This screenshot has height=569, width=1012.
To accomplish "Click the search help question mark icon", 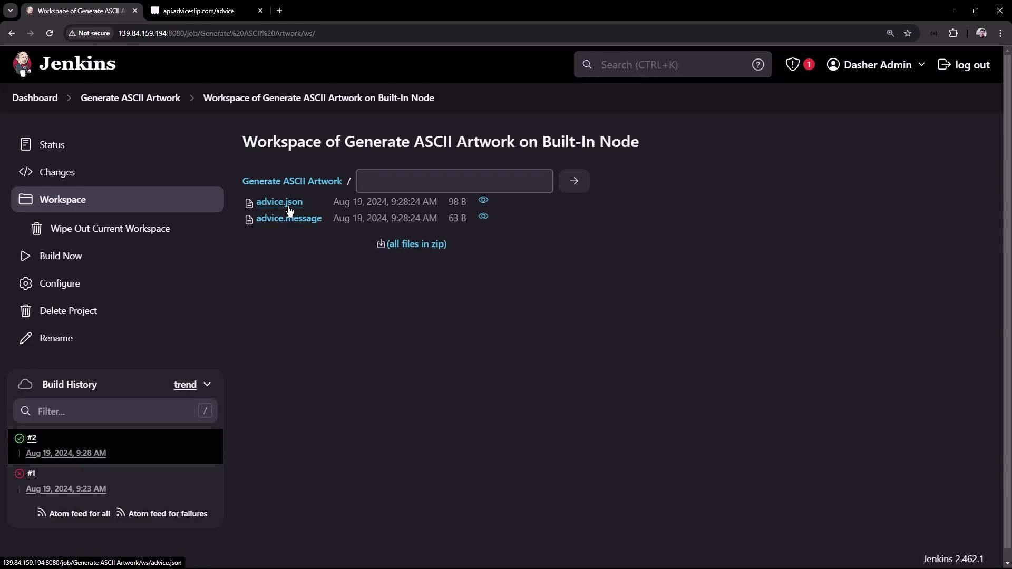I will pos(758,65).
